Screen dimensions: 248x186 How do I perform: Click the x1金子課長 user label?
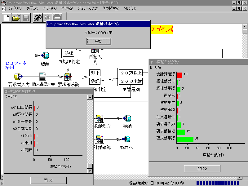[22, 122]
